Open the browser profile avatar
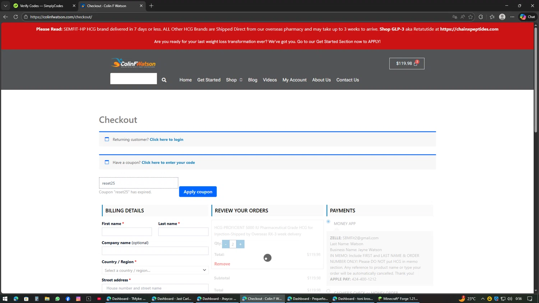This screenshot has height=303, width=539. (x=502, y=17)
